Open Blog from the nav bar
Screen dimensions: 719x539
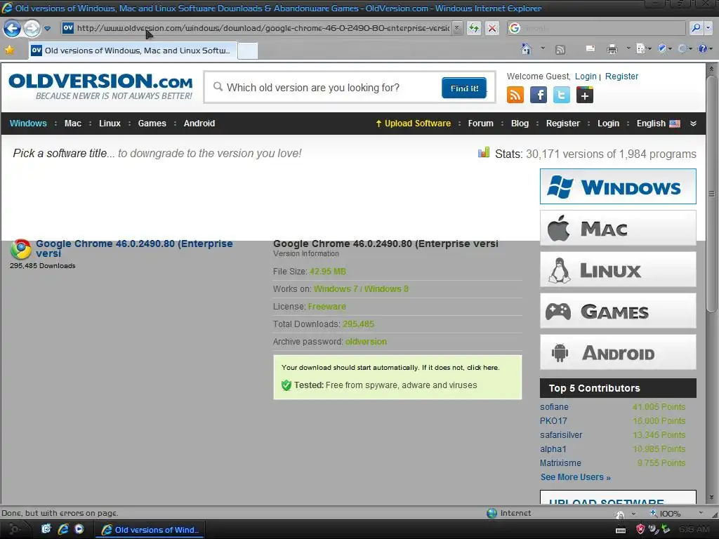[520, 124]
